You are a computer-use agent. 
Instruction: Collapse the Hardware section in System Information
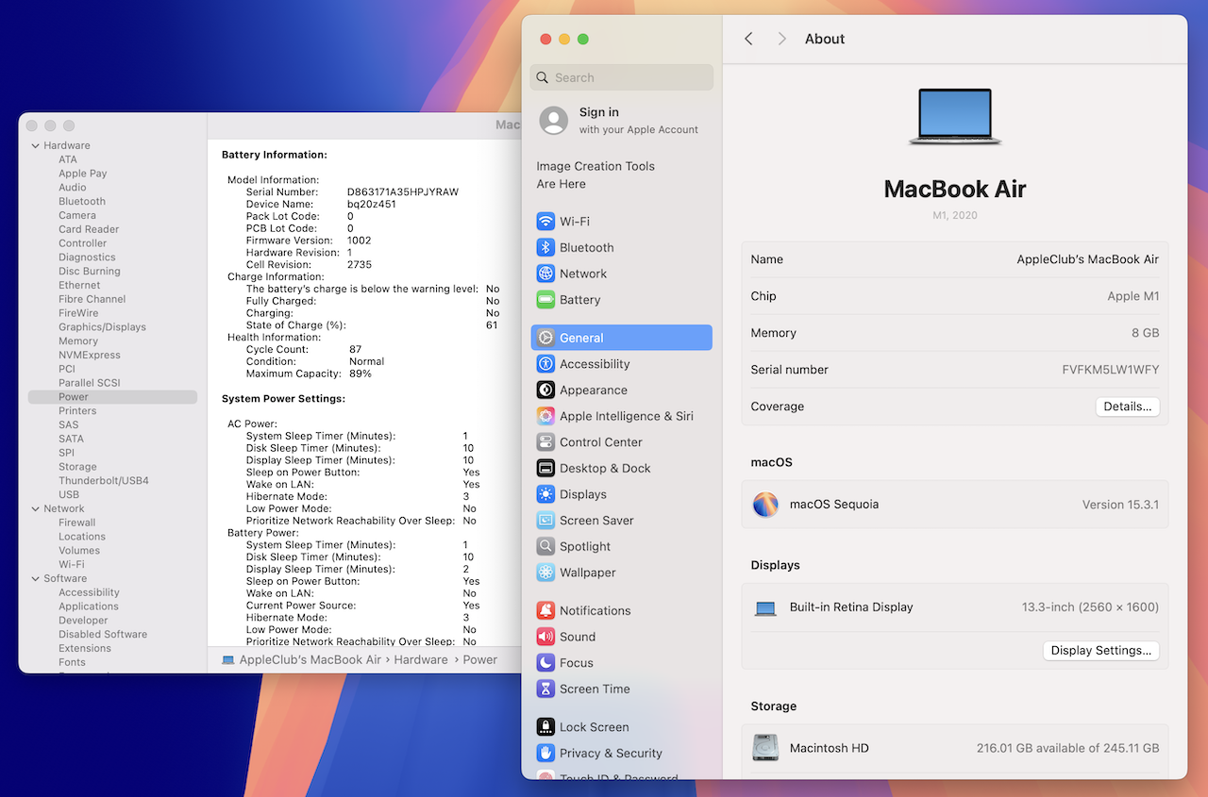point(36,146)
